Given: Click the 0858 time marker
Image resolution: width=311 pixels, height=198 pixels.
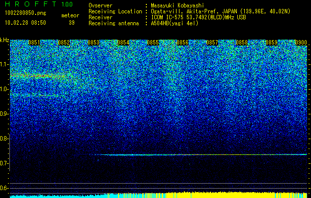Looking at the screenshot, I should pyautogui.click(x=242, y=43).
